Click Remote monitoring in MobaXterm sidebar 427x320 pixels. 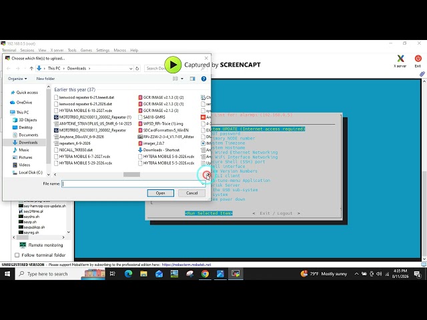click(x=41, y=245)
